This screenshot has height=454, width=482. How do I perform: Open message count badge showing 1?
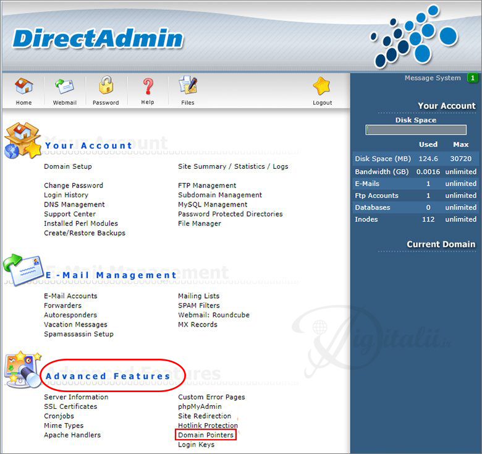pos(473,78)
